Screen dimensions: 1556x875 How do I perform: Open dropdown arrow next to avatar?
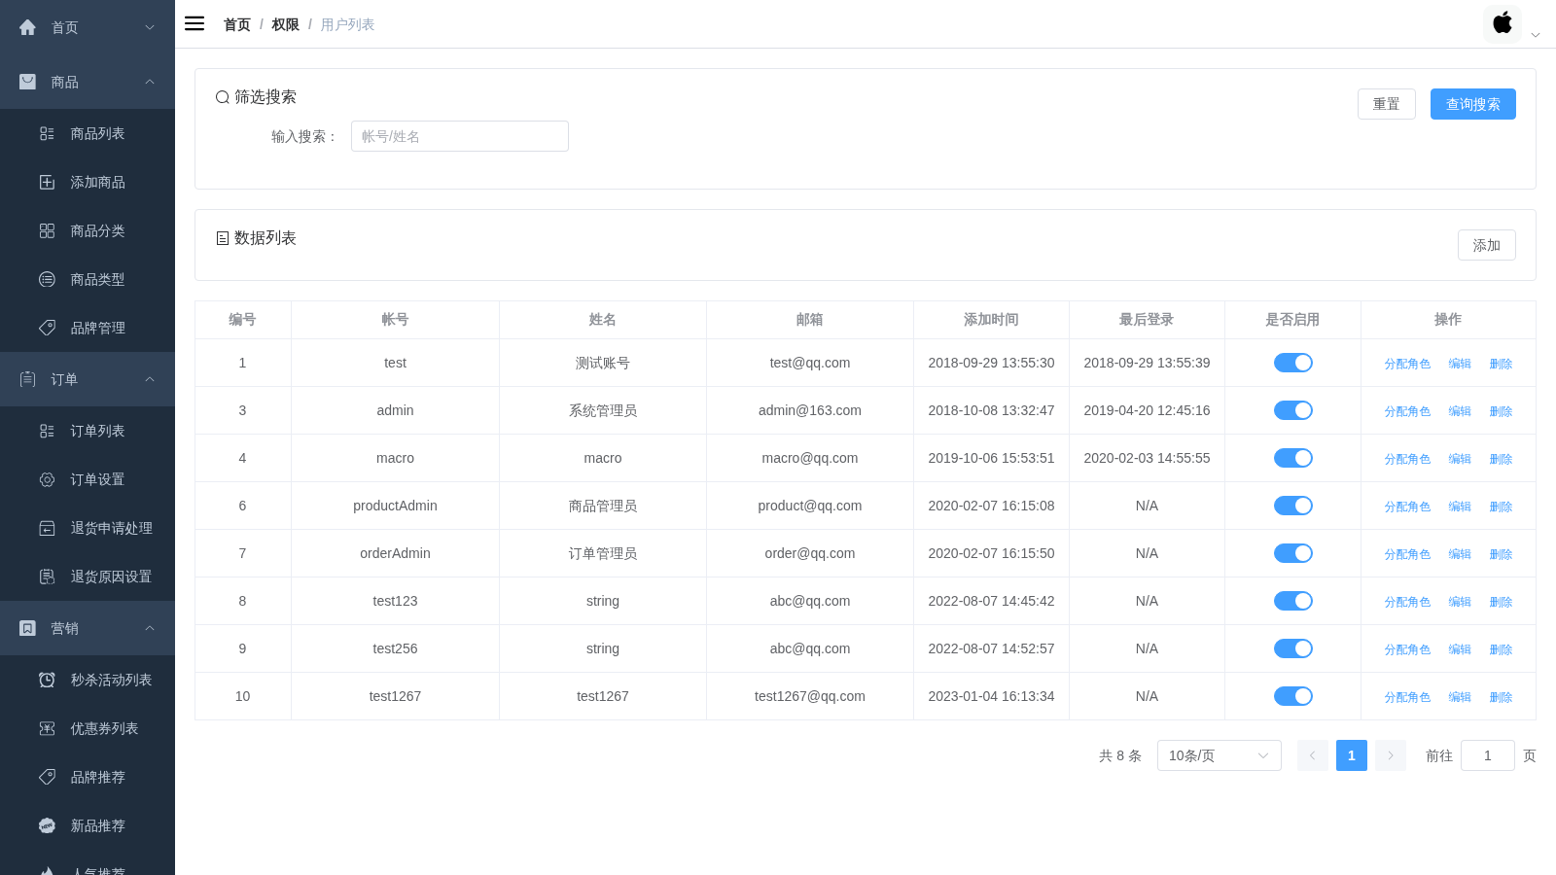tap(1536, 35)
